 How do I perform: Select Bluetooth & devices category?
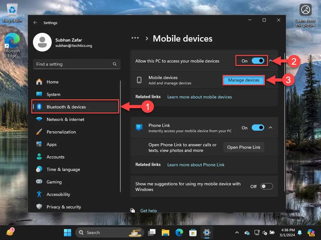(x=76, y=107)
